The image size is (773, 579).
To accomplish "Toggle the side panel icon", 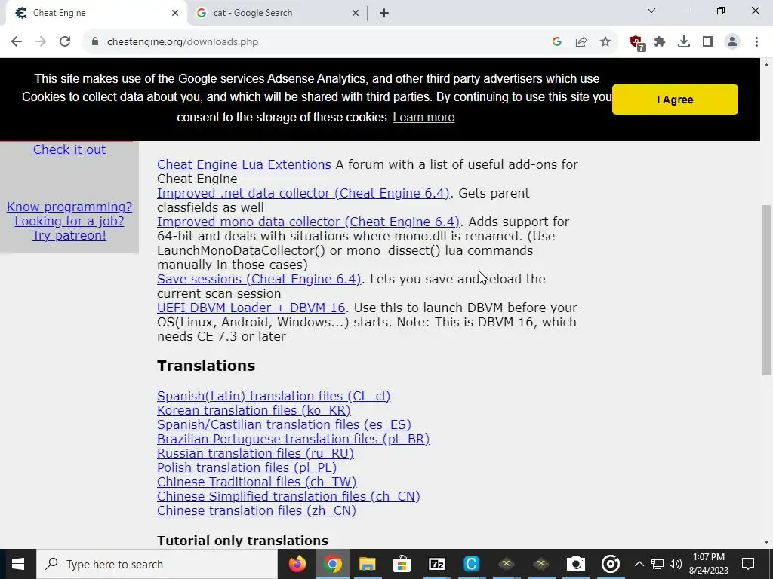I will [x=708, y=42].
